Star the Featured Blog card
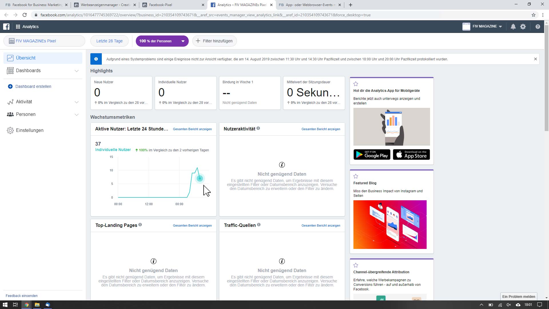Viewport: 549px width, 309px height. [356, 176]
